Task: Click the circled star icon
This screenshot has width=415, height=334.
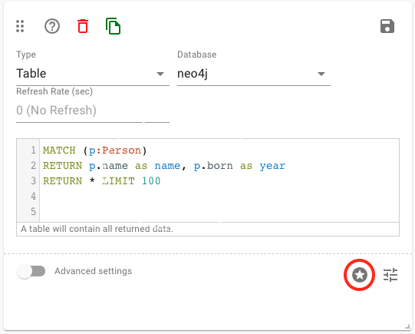Action: (x=360, y=275)
